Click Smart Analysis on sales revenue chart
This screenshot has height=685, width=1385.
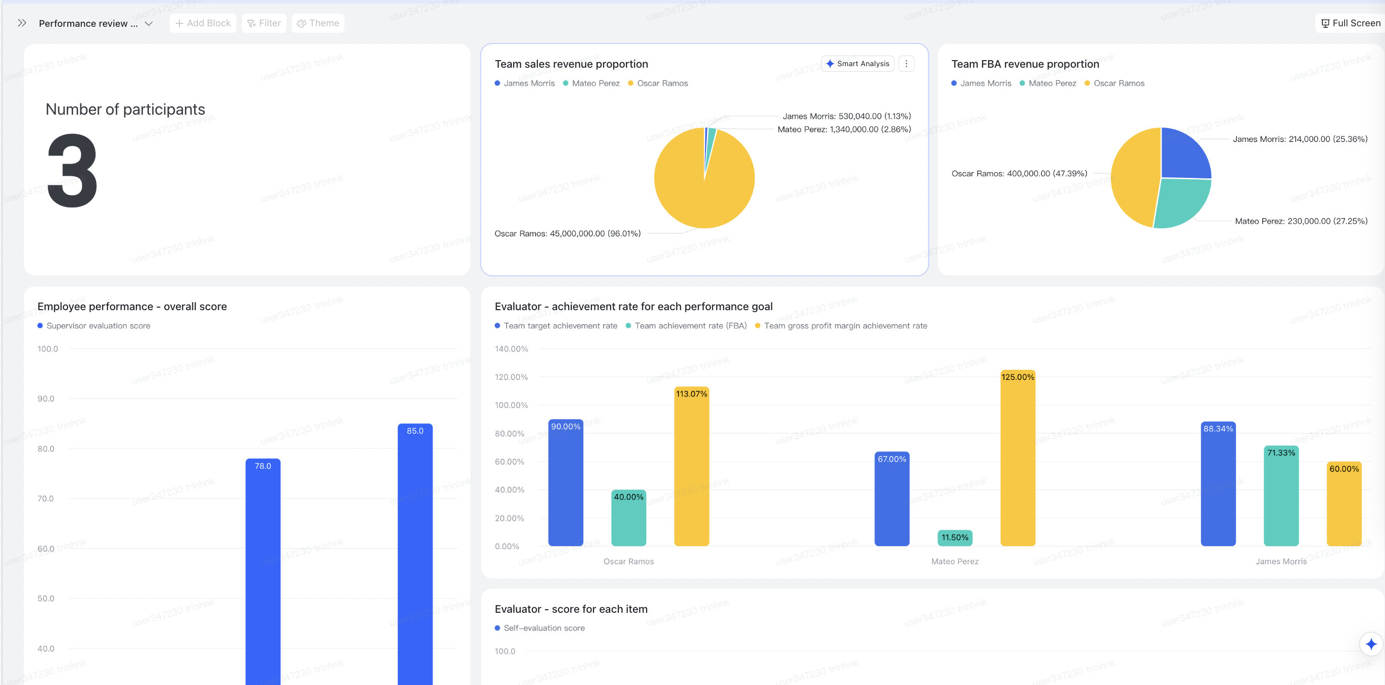pos(858,64)
